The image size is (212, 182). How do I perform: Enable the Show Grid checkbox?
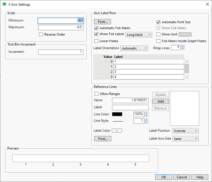coord(159,34)
